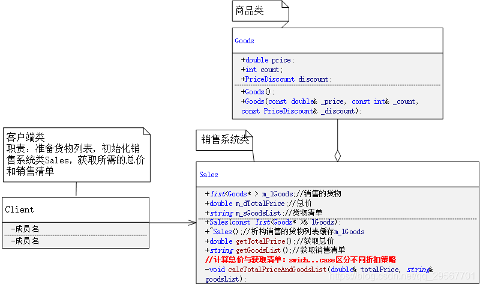Select the '+int count;' attribute line
480x287 pixels.
pos(262,70)
